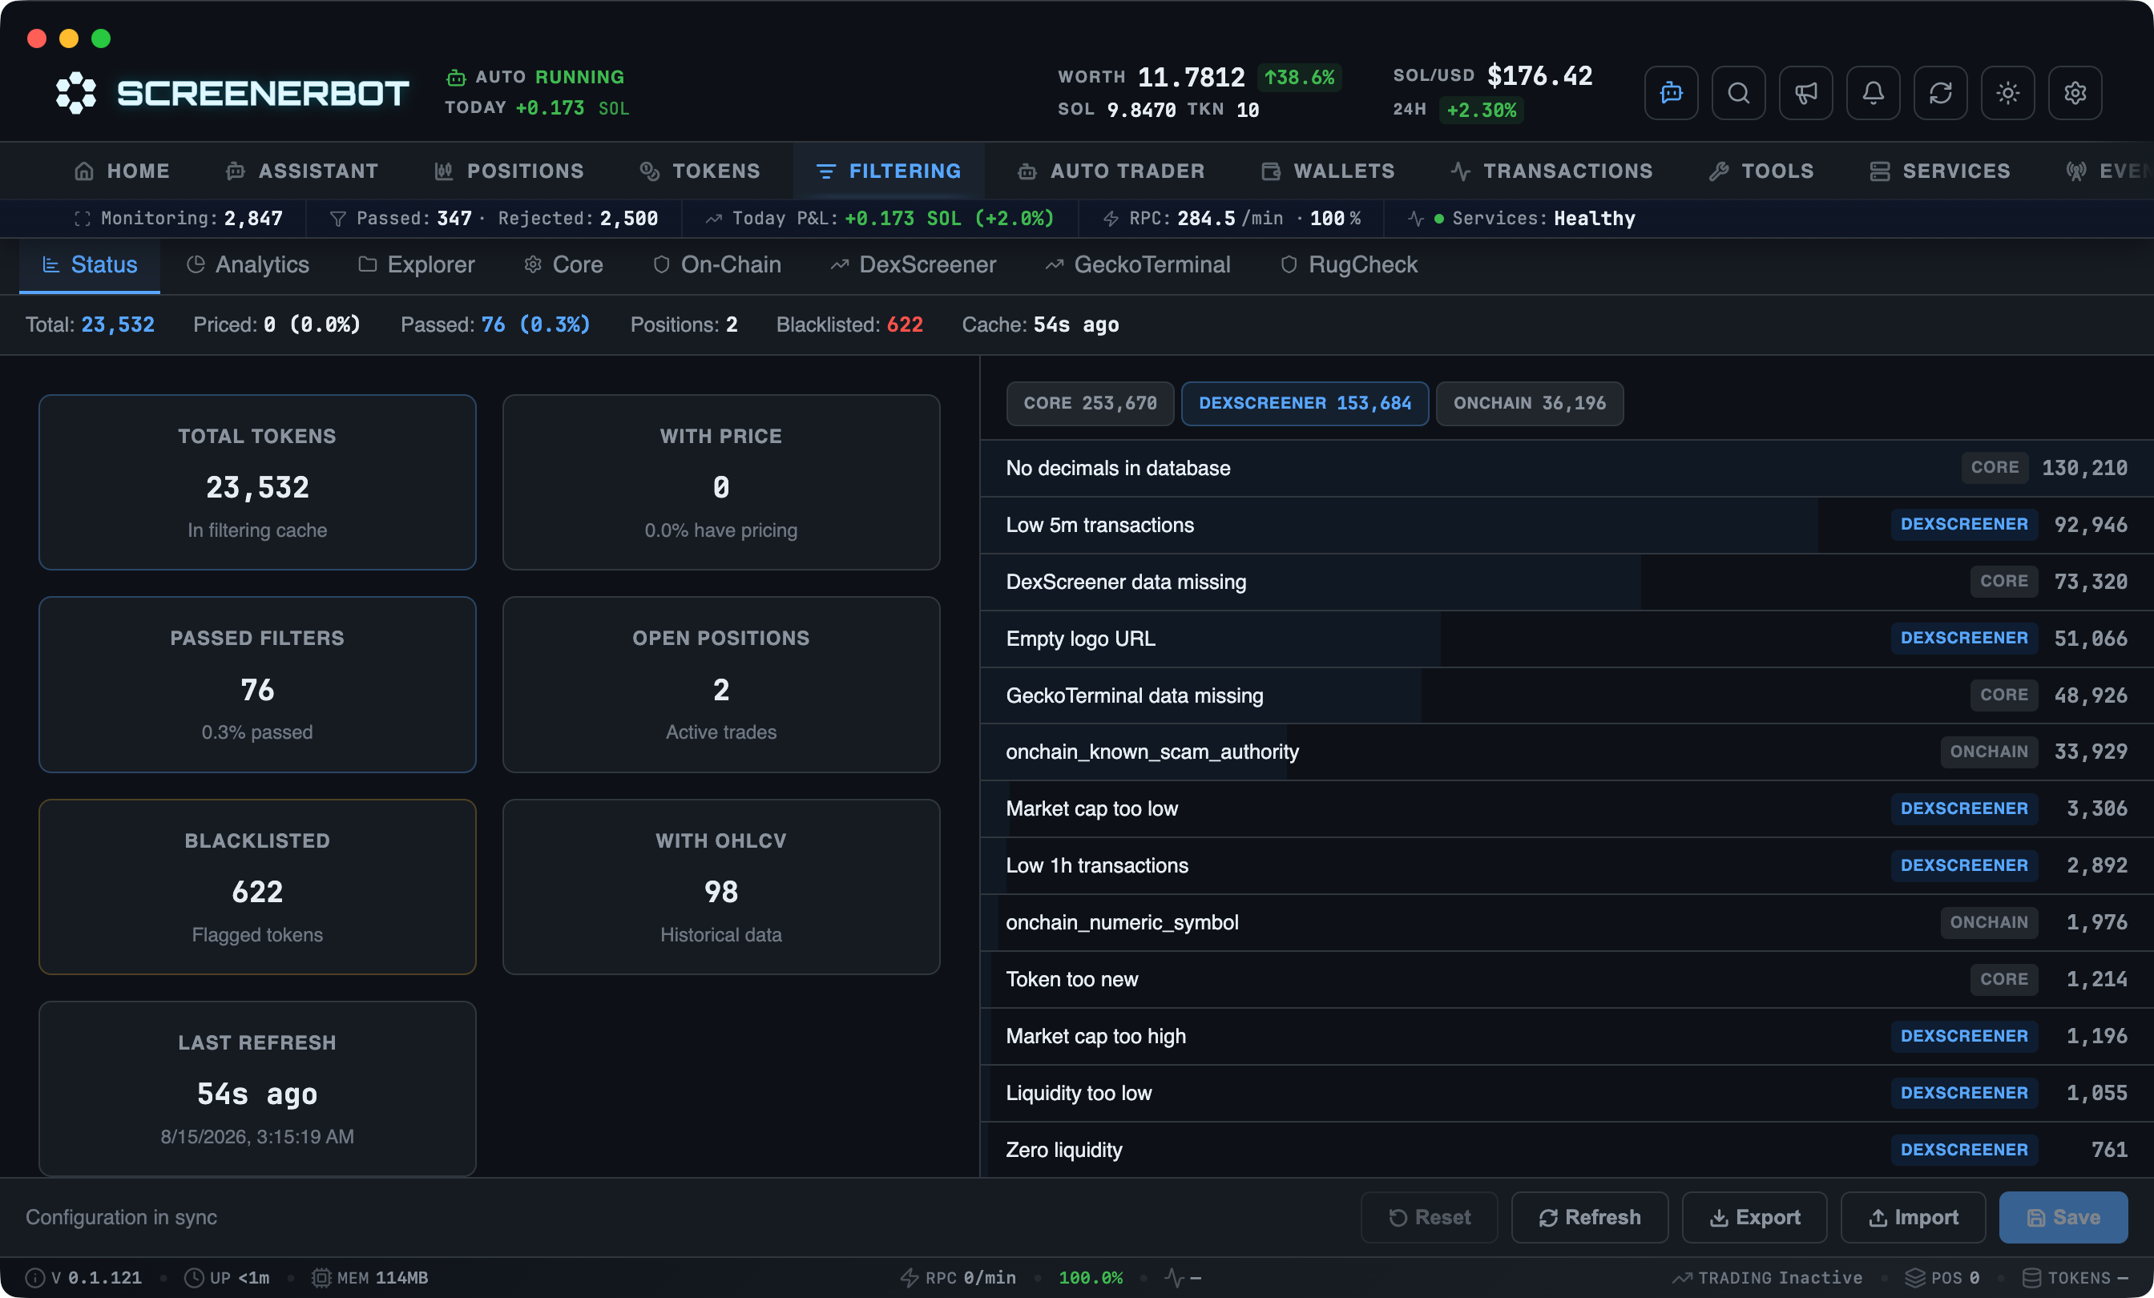Open the Tools nav item

(x=1761, y=171)
